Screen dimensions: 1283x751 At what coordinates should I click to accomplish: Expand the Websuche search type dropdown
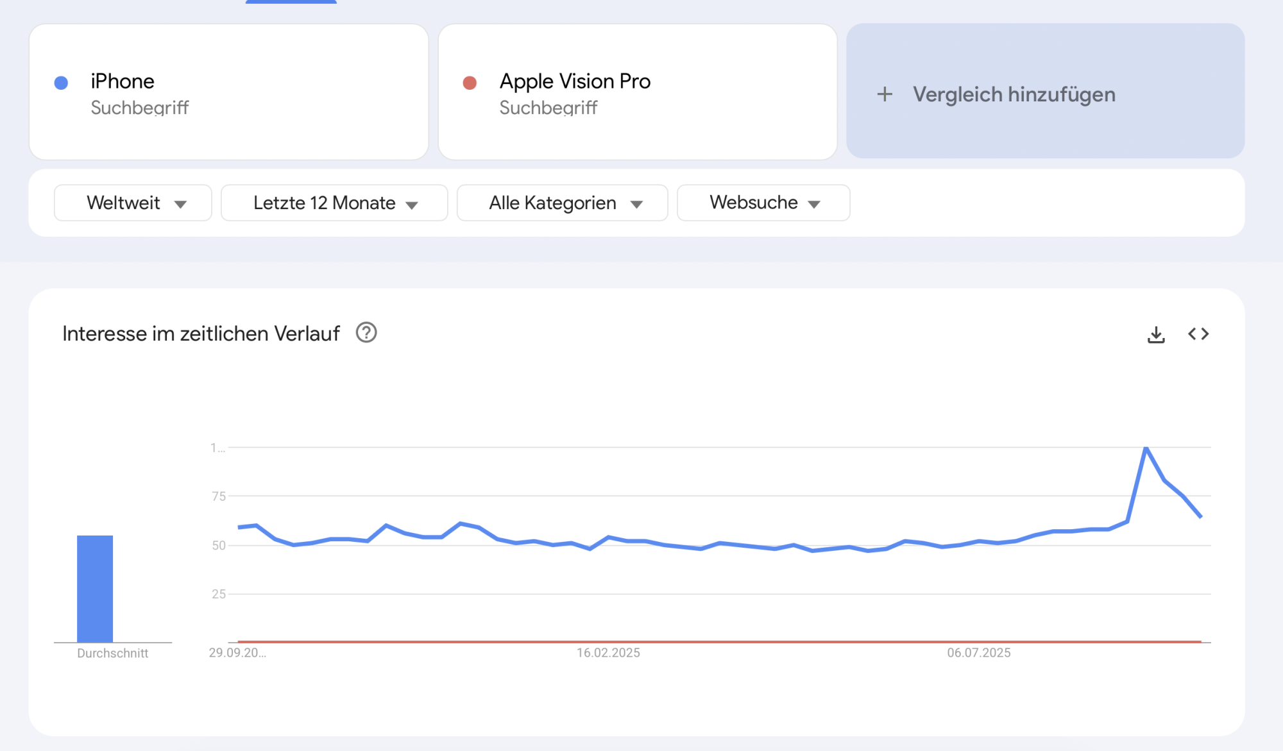click(x=763, y=203)
